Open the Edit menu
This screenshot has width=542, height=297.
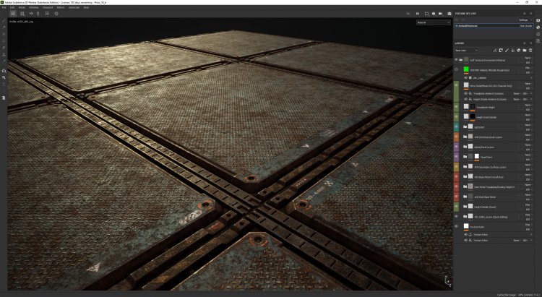click(x=12, y=7)
